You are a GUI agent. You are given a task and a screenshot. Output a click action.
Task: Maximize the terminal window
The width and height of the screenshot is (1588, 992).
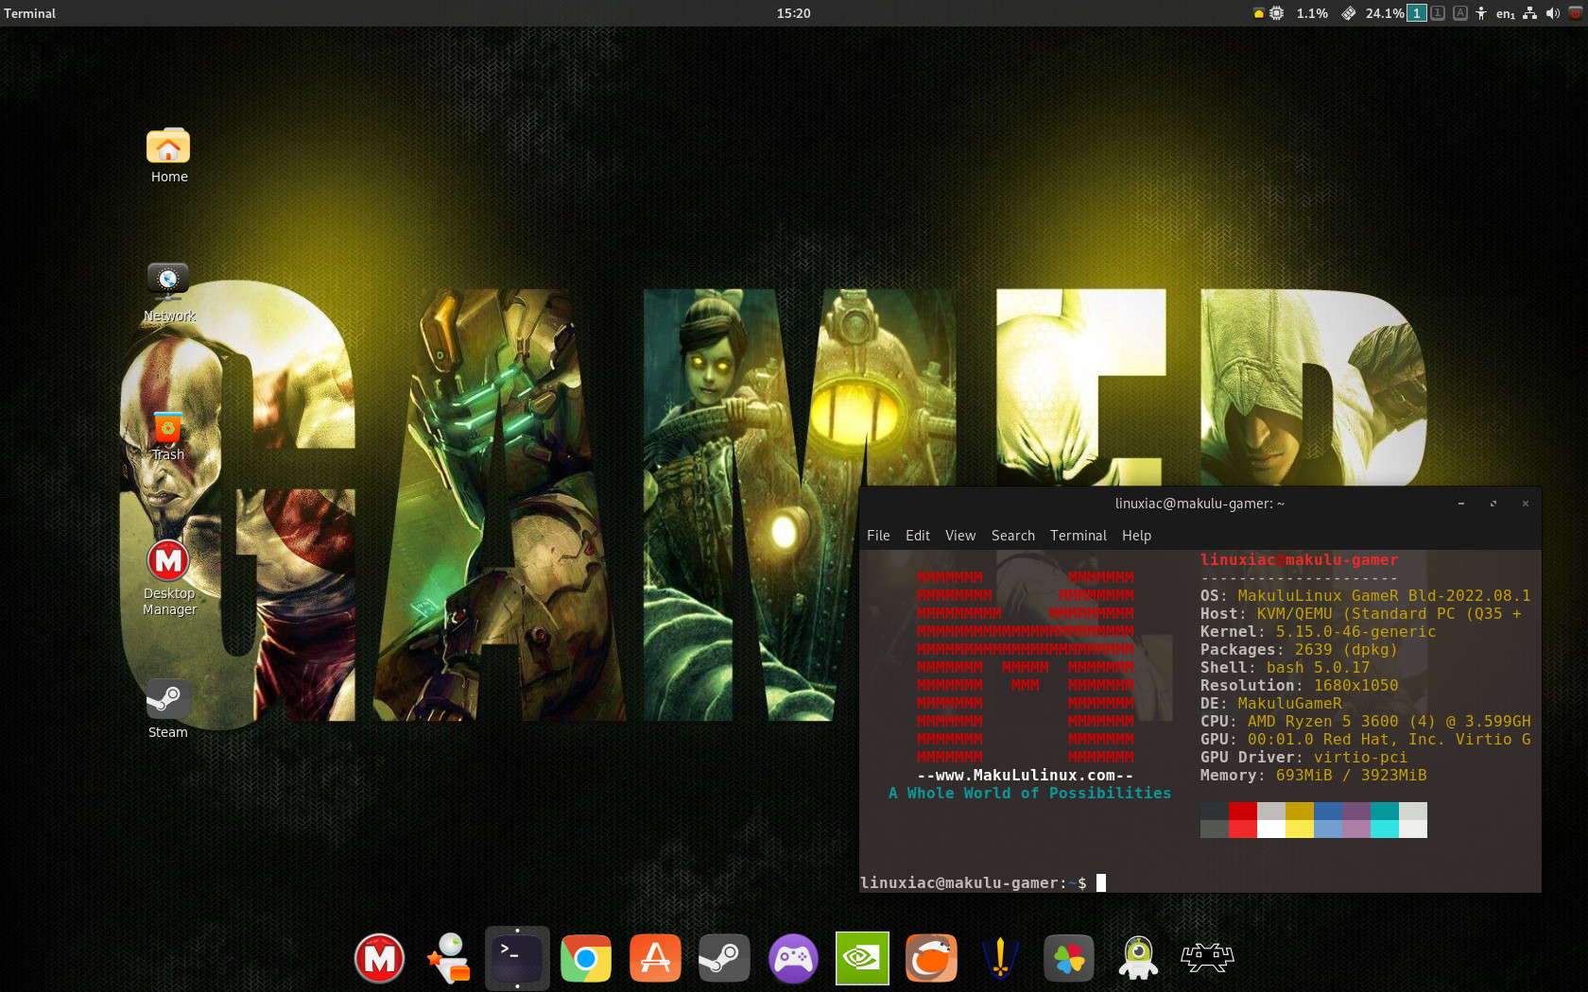[x=1493, y=504]
